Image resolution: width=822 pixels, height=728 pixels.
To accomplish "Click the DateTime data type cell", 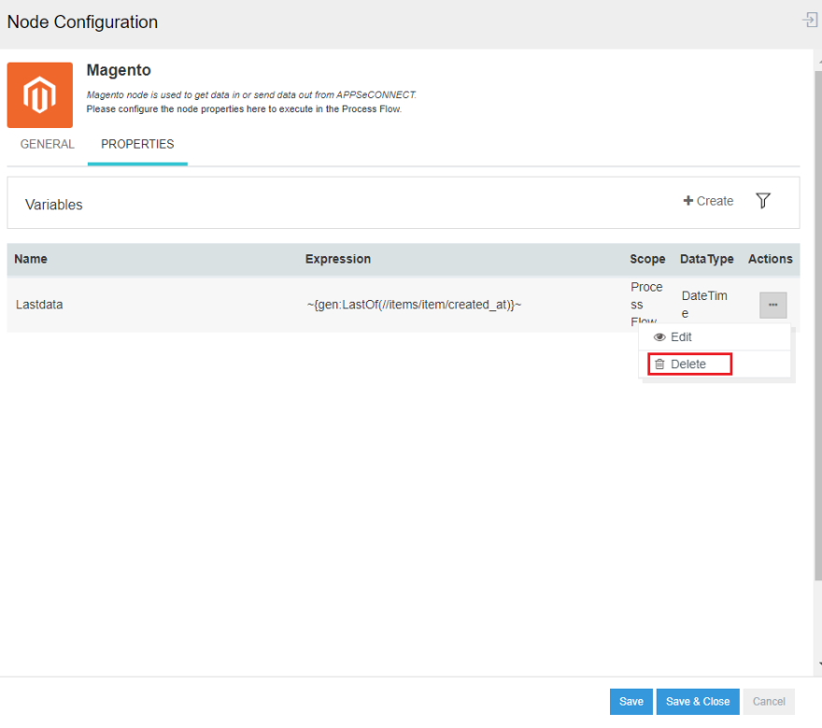I will [x=703, y=305].
